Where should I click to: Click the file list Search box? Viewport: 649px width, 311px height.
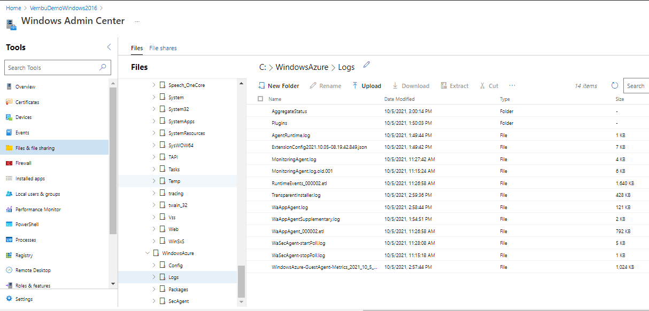pos(636,85)
